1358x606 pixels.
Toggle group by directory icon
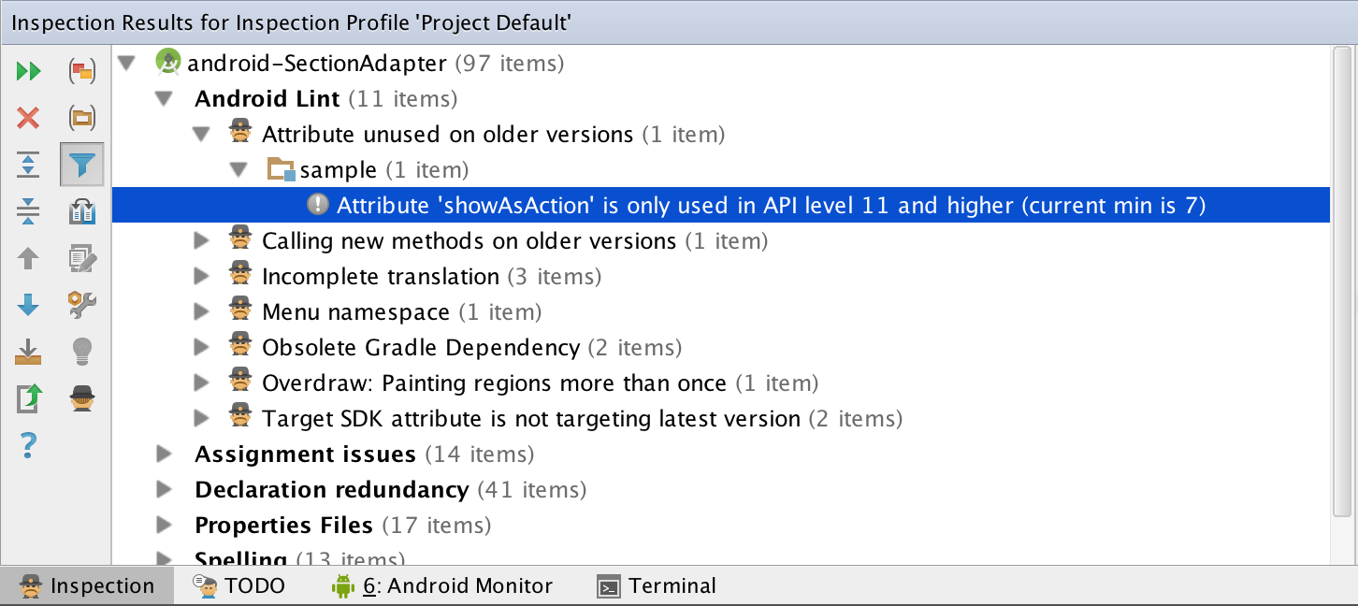(x=82, y=118)
